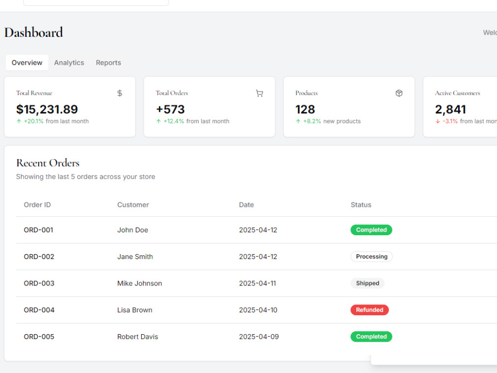Click the red down arrow beside -3.1%
Screen dimensions: 497x373
pos(438,121)
